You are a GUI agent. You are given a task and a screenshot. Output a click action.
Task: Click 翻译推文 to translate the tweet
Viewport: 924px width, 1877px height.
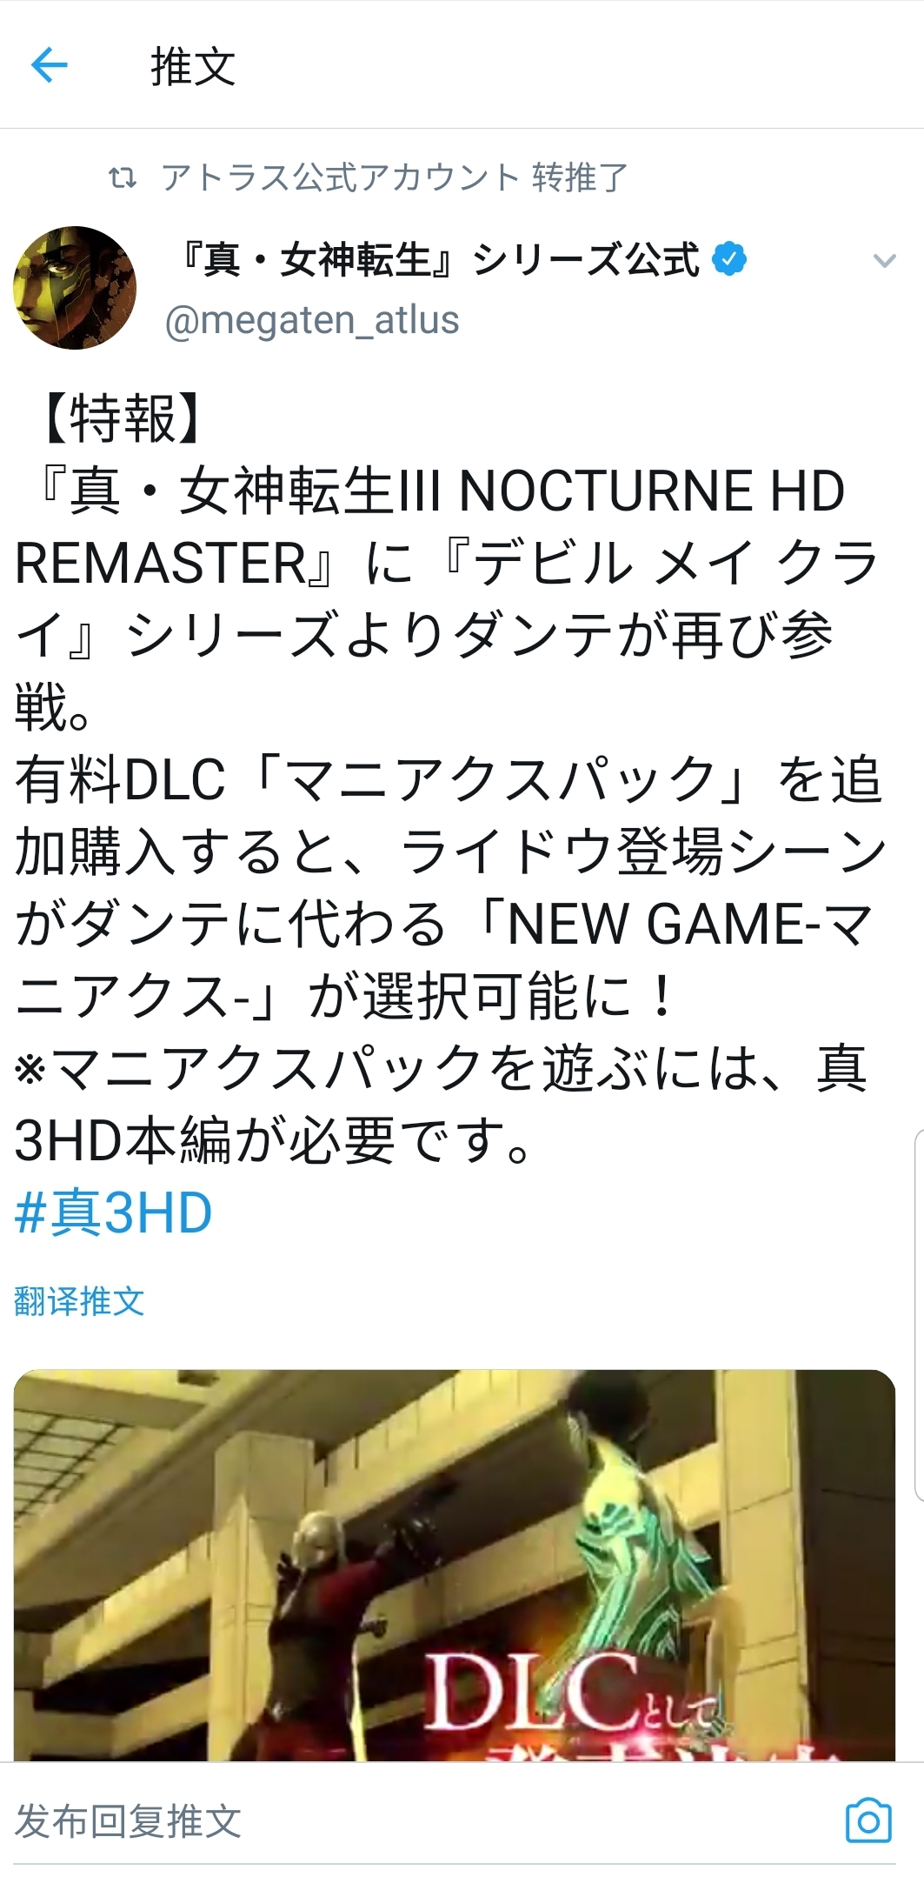click(79, 1301)
